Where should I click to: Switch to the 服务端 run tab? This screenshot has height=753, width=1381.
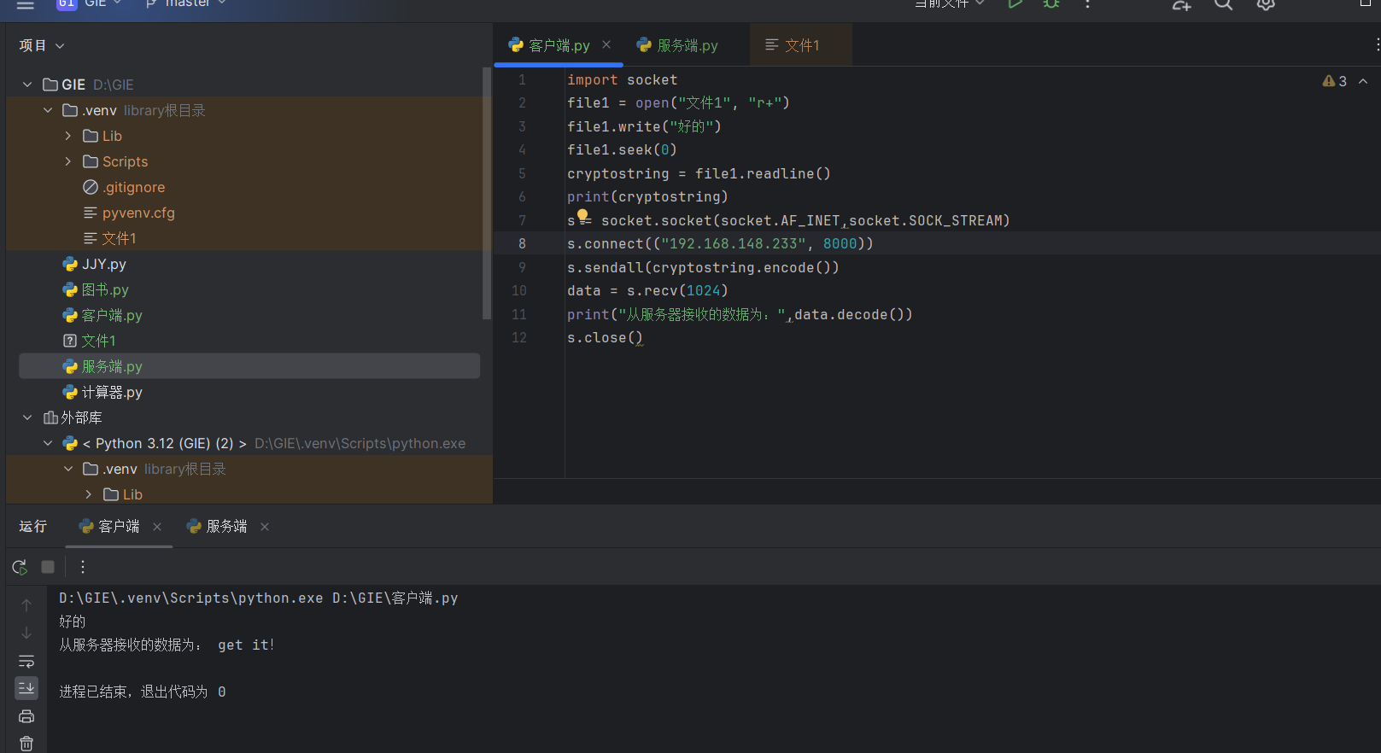coord(226,527)
